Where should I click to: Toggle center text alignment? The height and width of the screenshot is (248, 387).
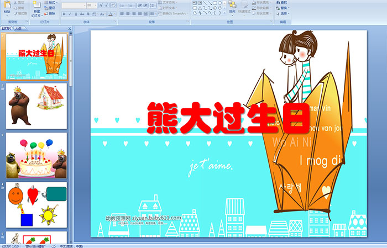pyautogui.click(x=128, y=14)
